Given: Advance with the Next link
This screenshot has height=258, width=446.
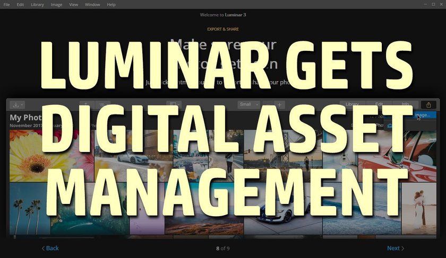Looking at the screenshot, I should (x=396, y=248).
